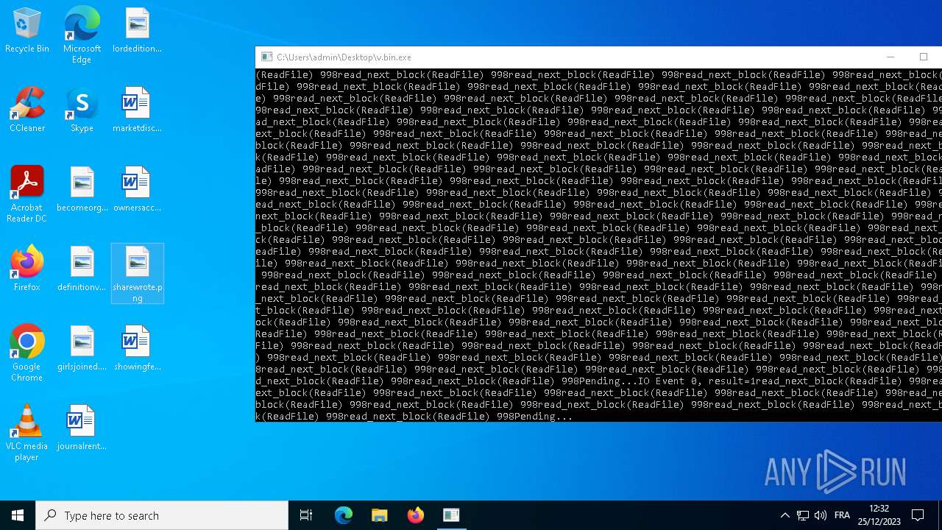942x530 pixels.
Task: Select the Acrobat Reader DC shortcut
Action: [27, 195]
